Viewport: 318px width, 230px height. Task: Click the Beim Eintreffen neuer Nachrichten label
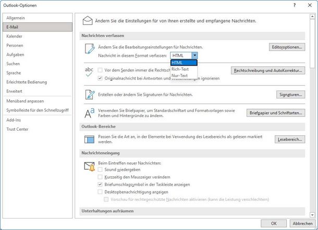130,163
